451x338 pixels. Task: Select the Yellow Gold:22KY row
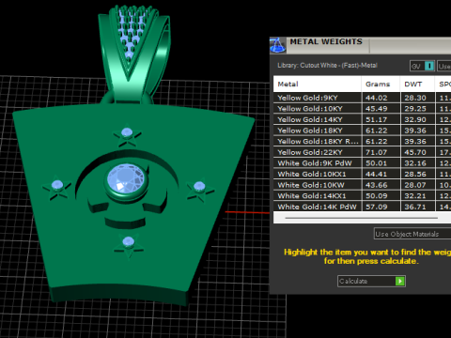[x=362, y=152]
